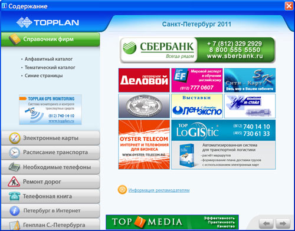Go forward with the right arrow button
The height and width of the screenshot is (231, 295).
(283, 223)
